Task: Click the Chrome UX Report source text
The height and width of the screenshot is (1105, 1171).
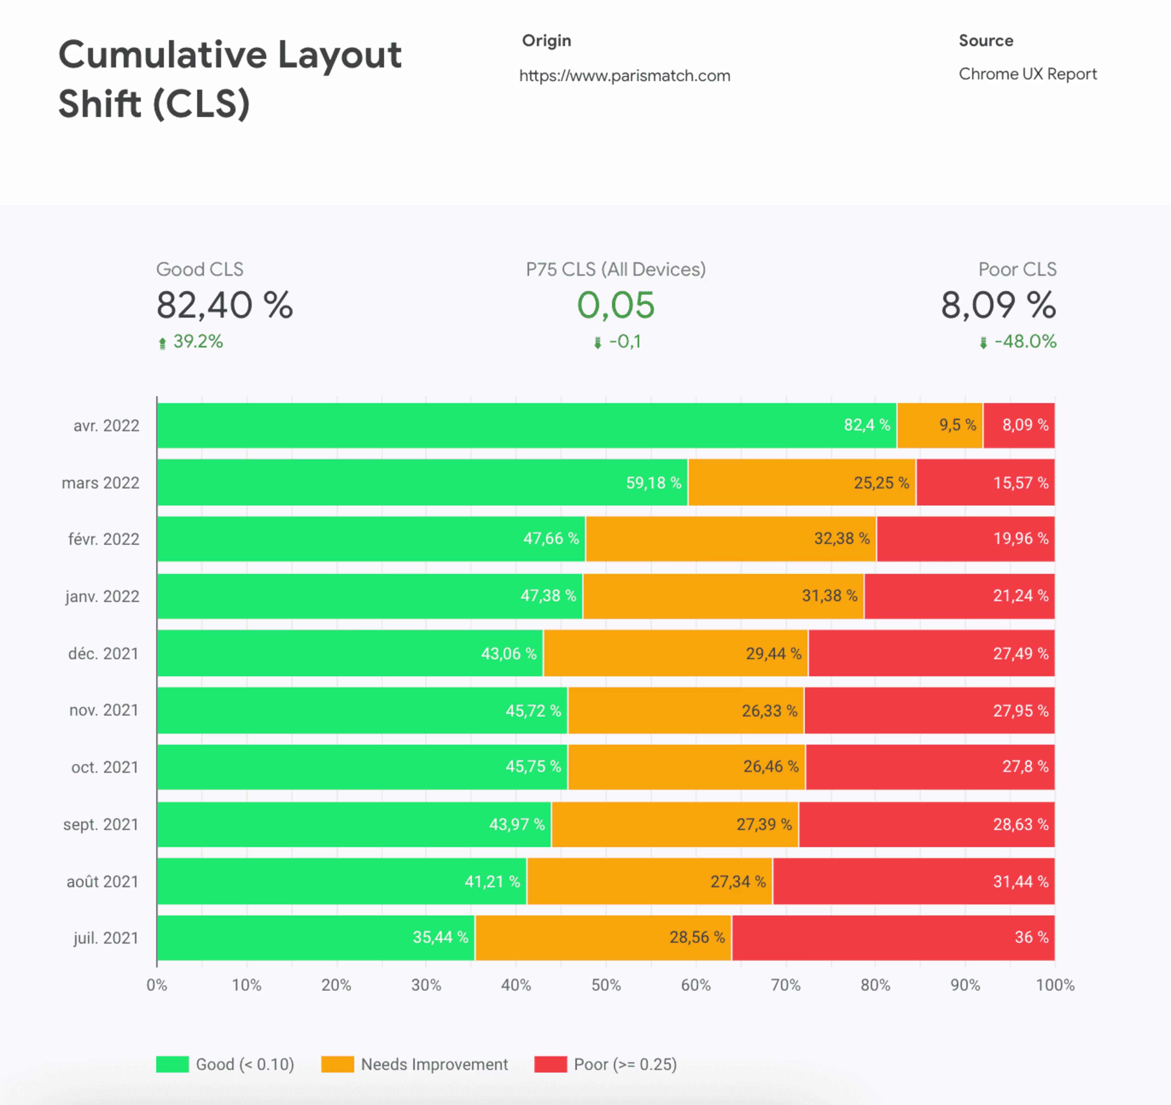Action: (1027, 74)
